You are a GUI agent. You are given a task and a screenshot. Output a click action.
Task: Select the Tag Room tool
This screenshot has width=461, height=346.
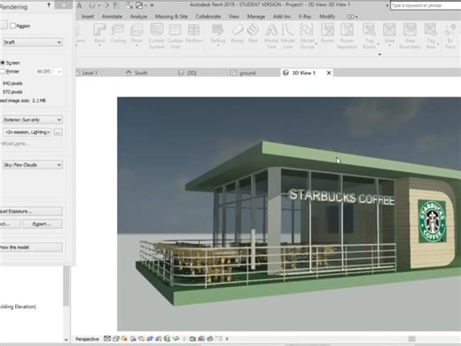(x=369, y=35)
